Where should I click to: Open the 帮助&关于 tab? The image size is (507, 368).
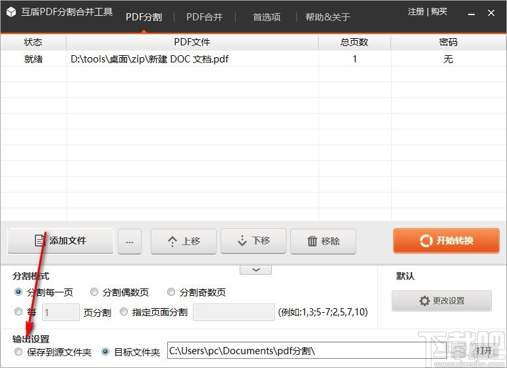point(327,17)
